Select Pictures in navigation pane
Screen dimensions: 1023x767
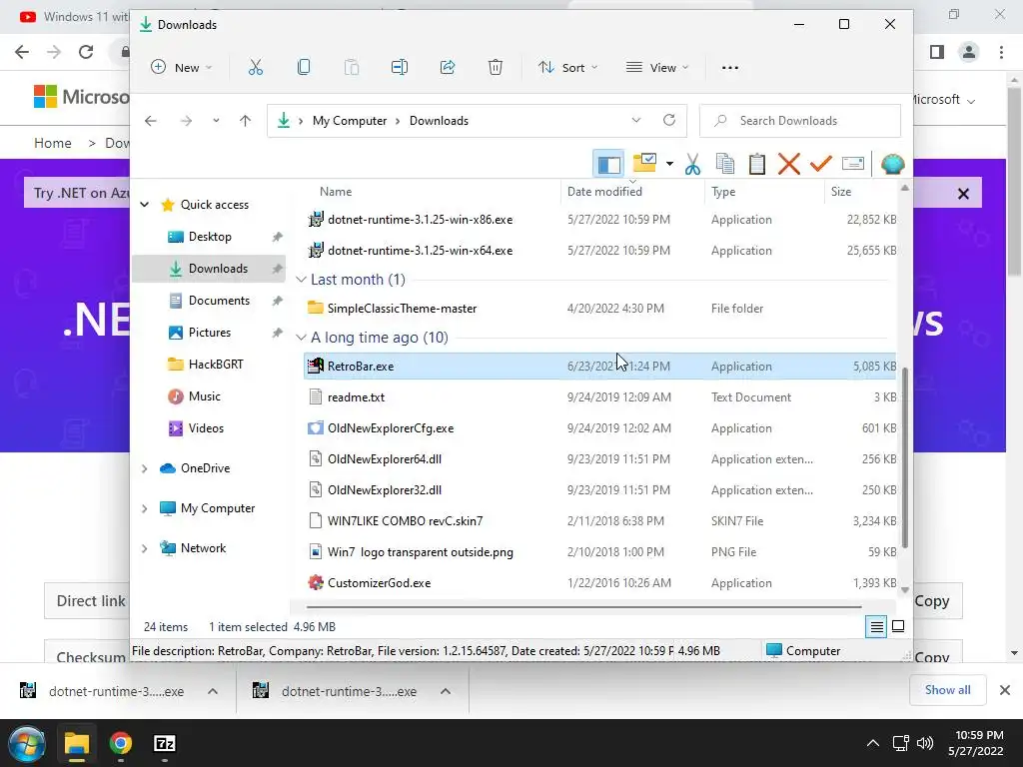tap(209, 333)
